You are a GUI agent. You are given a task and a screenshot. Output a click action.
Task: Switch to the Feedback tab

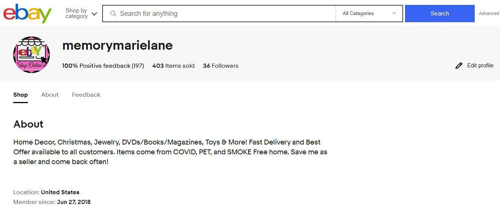86,95
